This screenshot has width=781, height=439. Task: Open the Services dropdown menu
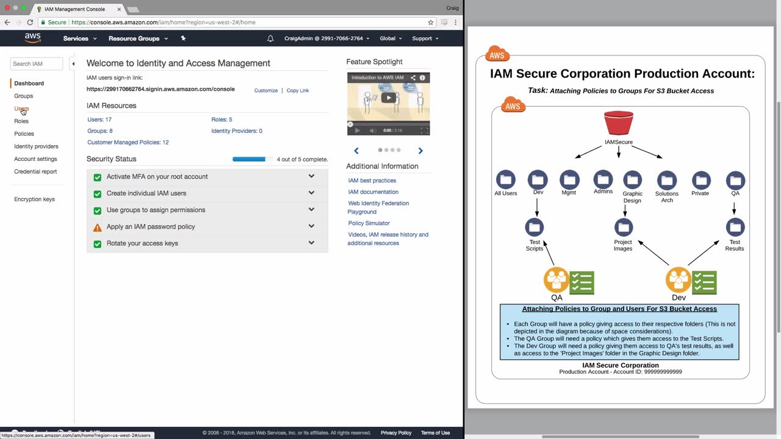(x=80, y=38)
